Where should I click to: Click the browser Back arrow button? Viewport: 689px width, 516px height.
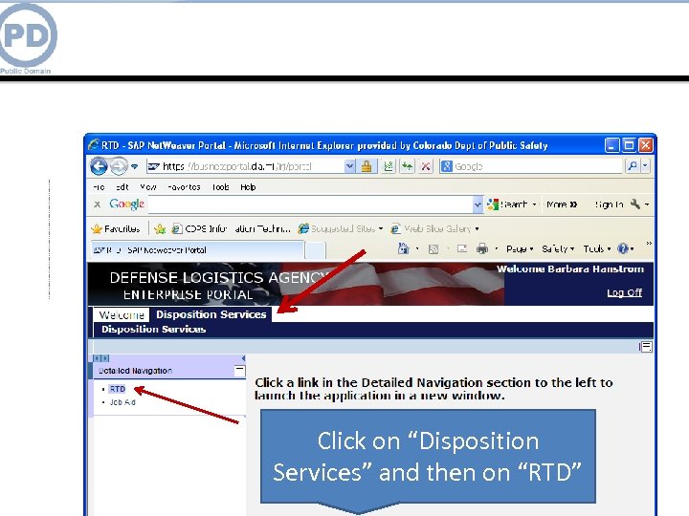pyautogui.click(x=99, y=166)
